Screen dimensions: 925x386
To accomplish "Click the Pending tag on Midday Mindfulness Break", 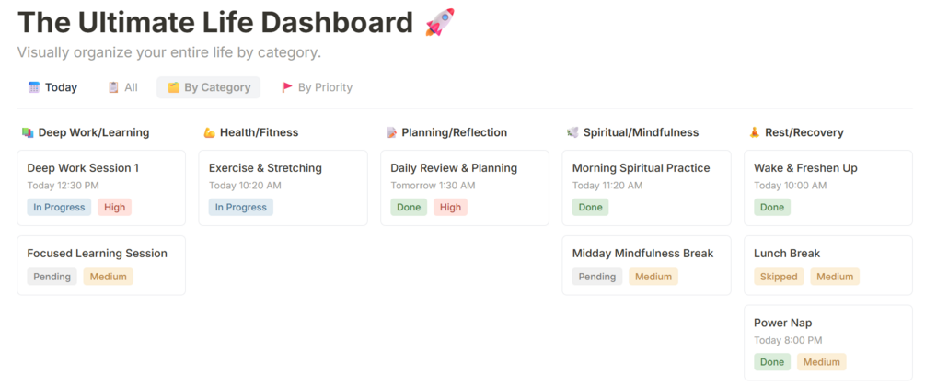I will click(597, 277).
